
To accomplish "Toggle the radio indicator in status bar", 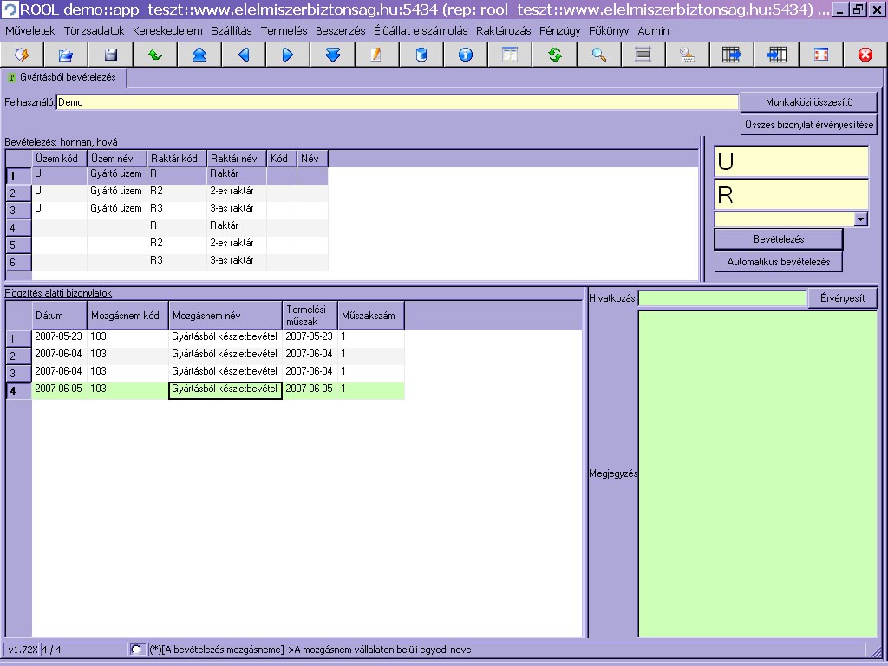I will [136, 649].
